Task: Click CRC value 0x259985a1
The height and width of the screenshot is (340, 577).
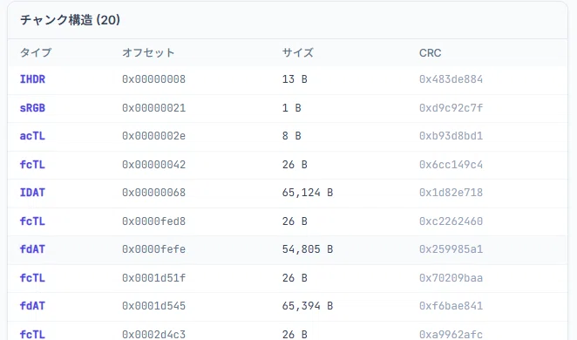Action: coord(451,249)
